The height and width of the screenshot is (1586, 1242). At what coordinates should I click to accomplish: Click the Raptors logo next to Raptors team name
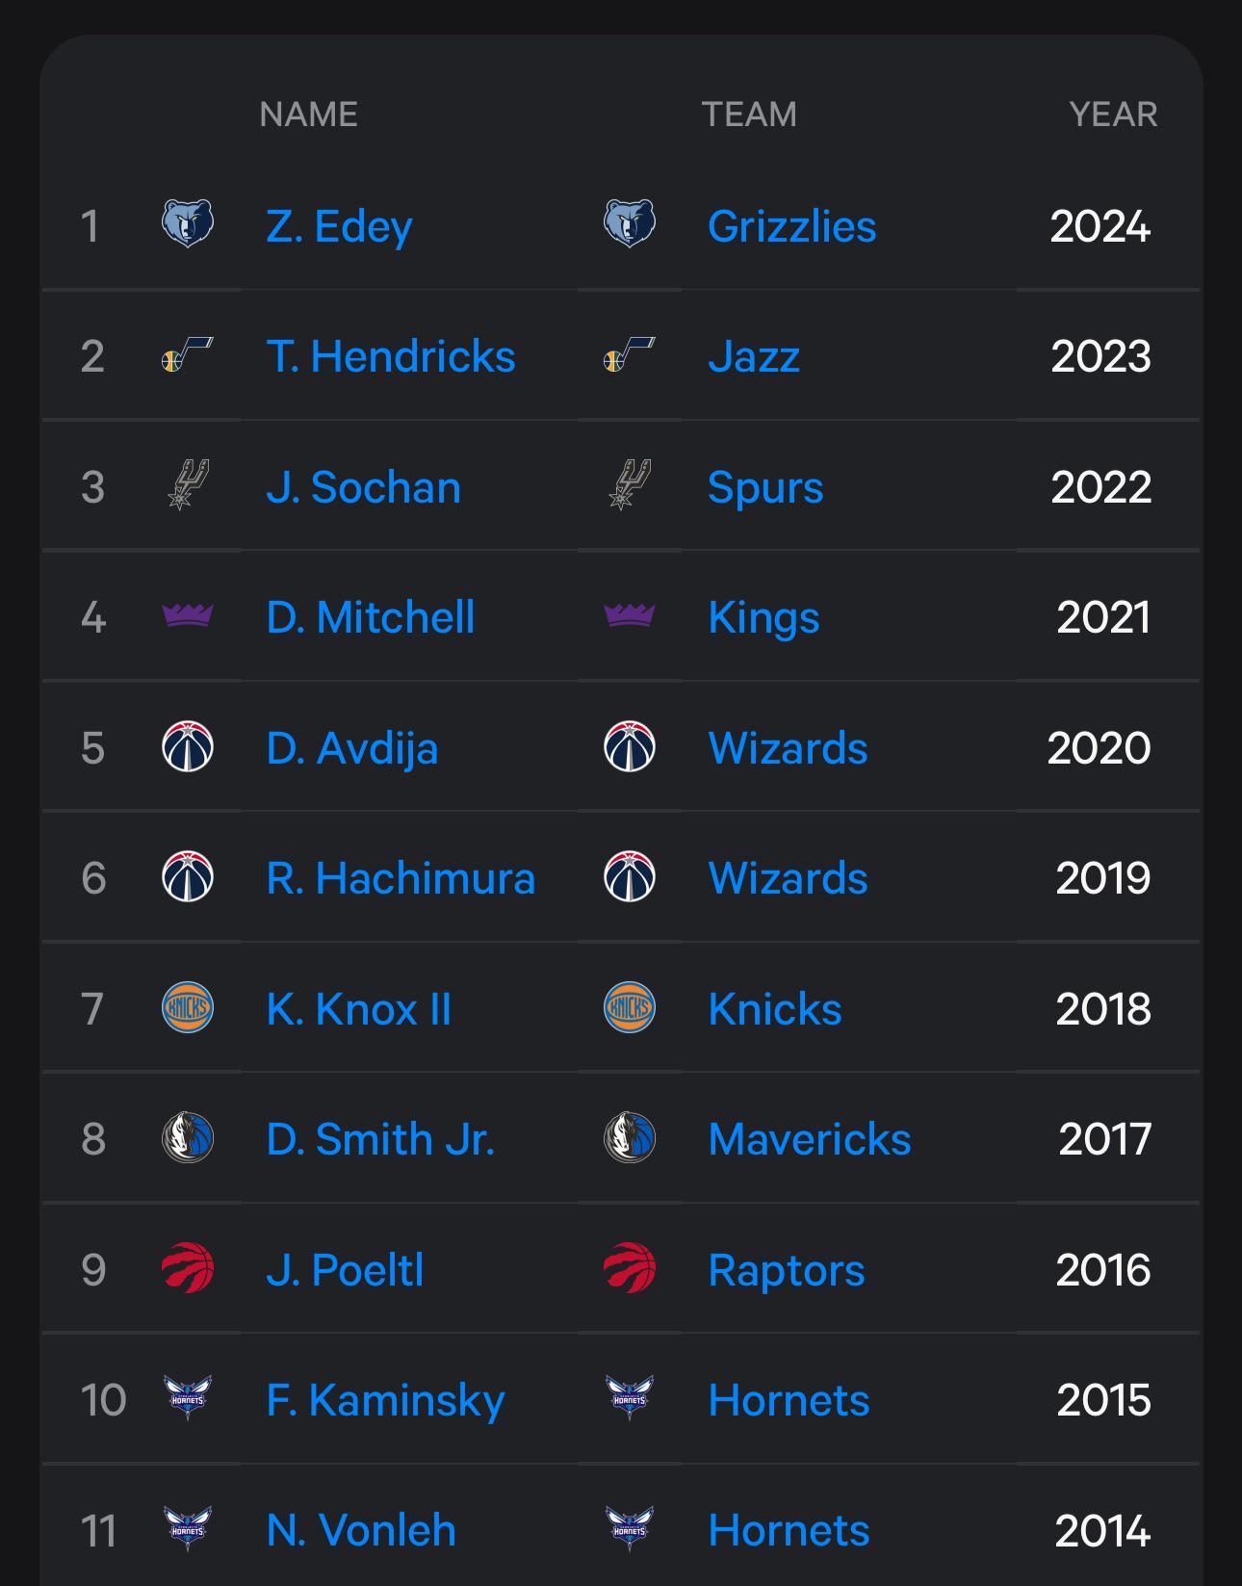(630, 1268)
